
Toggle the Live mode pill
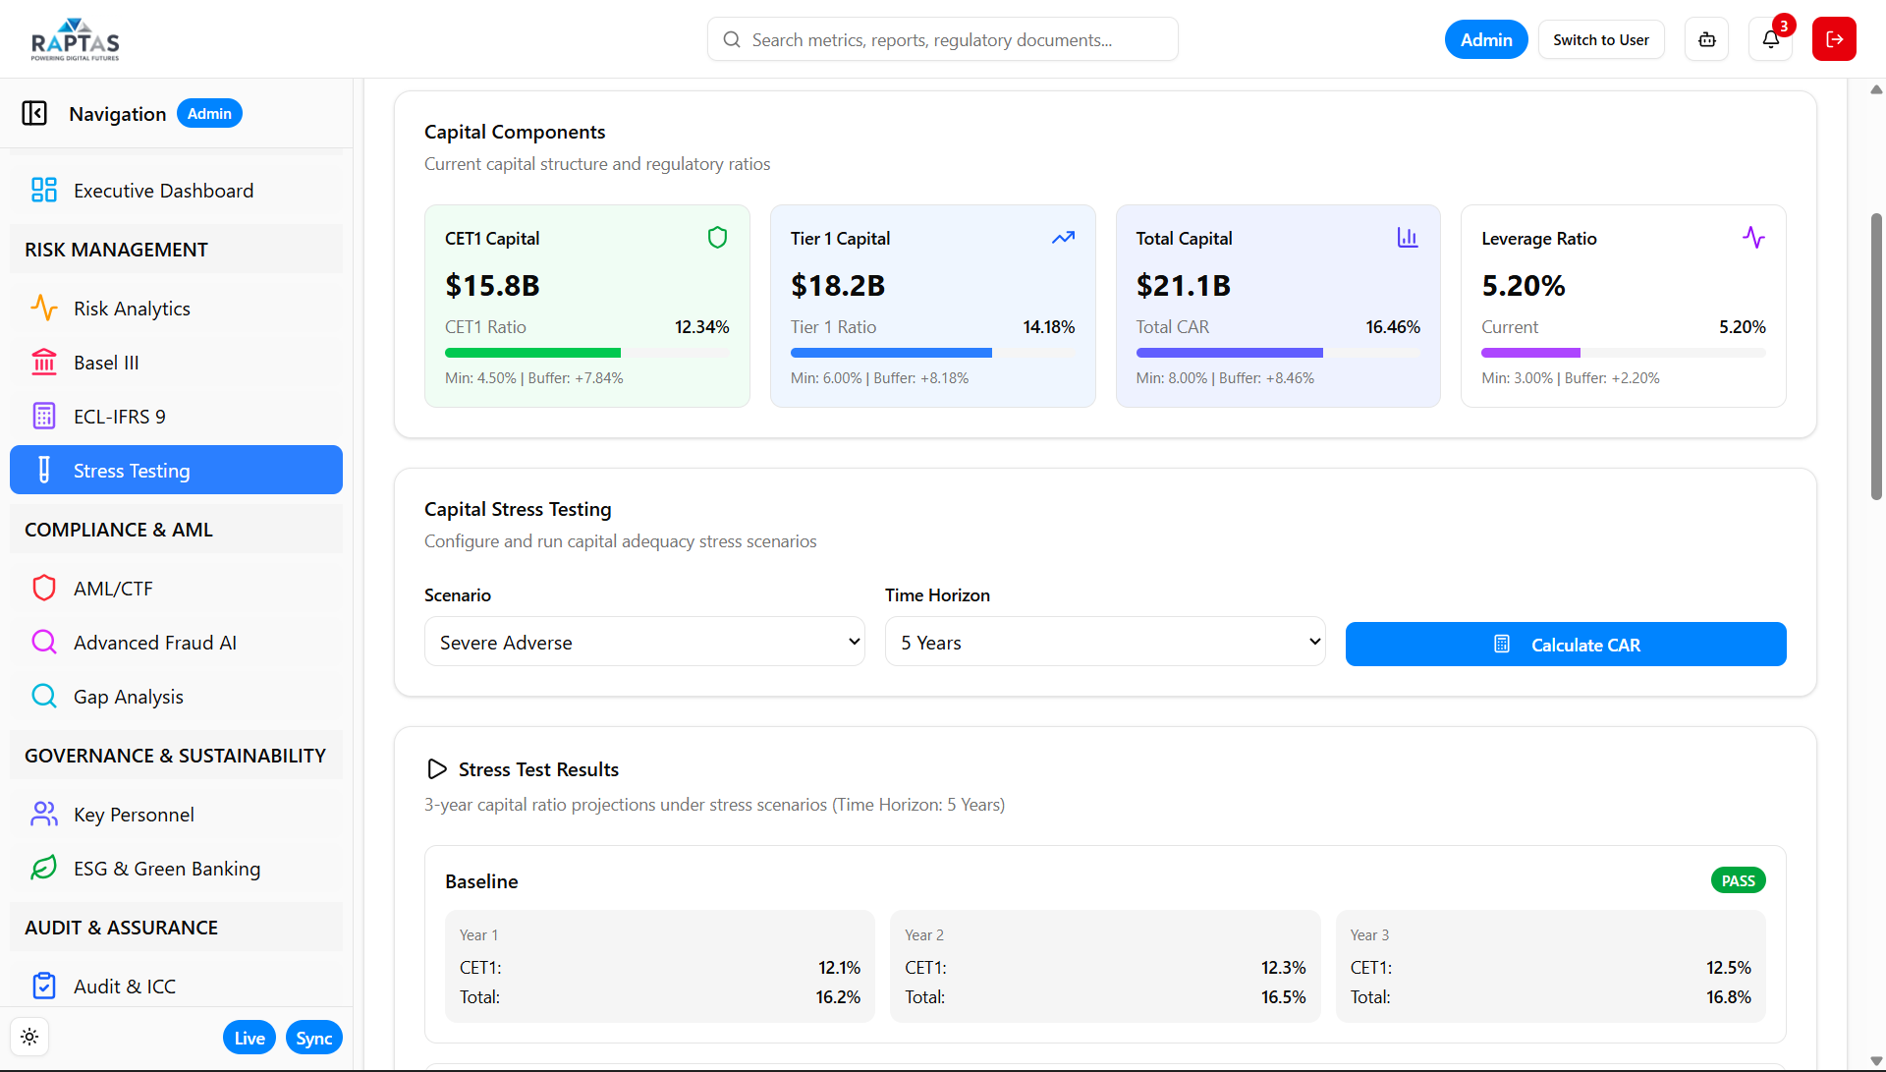[249, 1038]
